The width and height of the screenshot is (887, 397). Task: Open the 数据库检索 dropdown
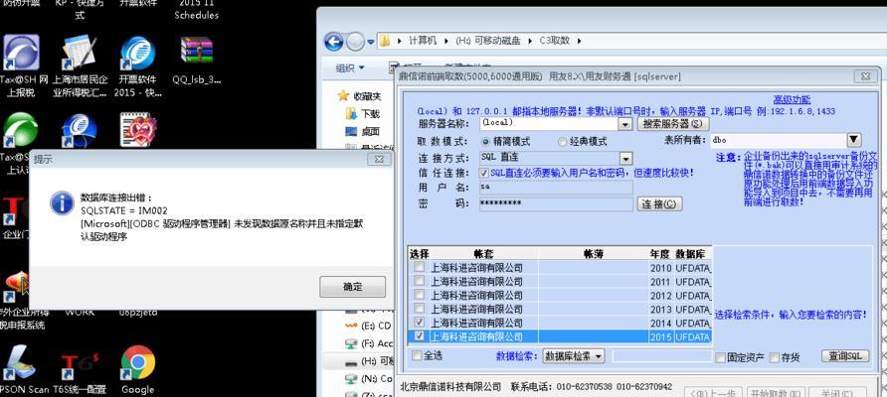click(x=573, y=355)
